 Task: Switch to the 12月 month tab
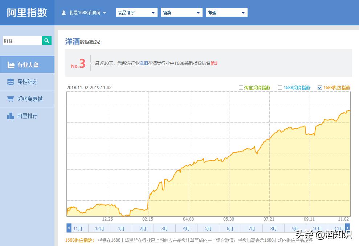pyautogui.click(x=99, y=228)
